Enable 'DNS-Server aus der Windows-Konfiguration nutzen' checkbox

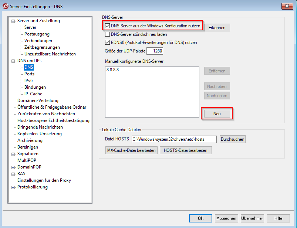pos(108,26)
